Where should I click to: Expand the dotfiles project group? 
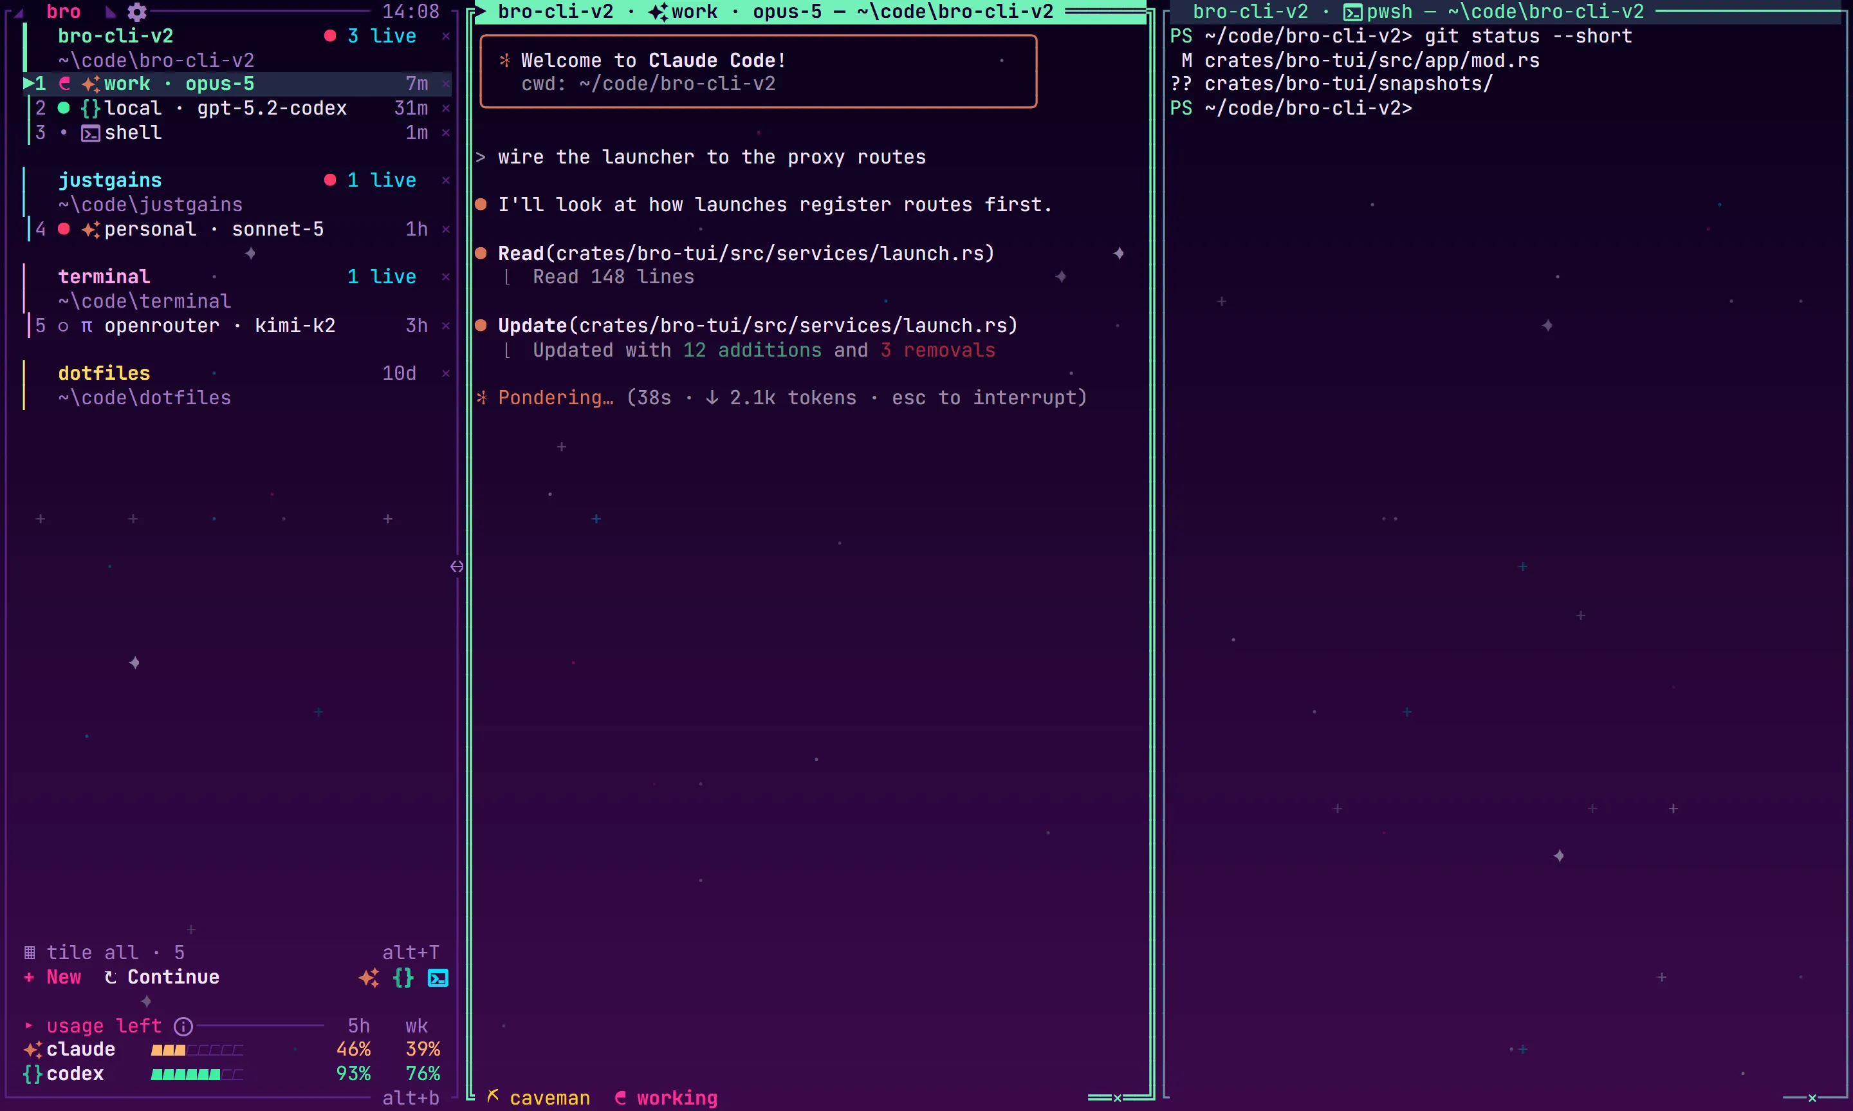(x=105, y=373)
